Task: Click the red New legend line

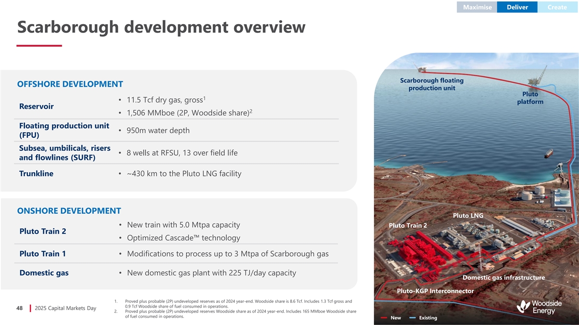Action: 384,318
